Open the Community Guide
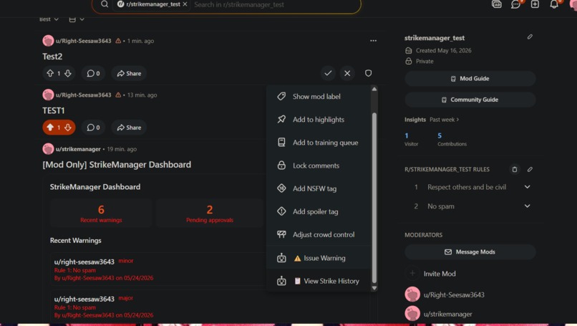The width and height of the screenshot is (577, 326). coord(470,100)
